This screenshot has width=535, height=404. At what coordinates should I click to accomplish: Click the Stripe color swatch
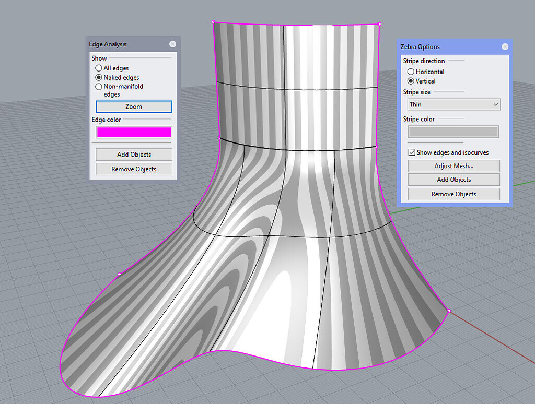[452, 131]
